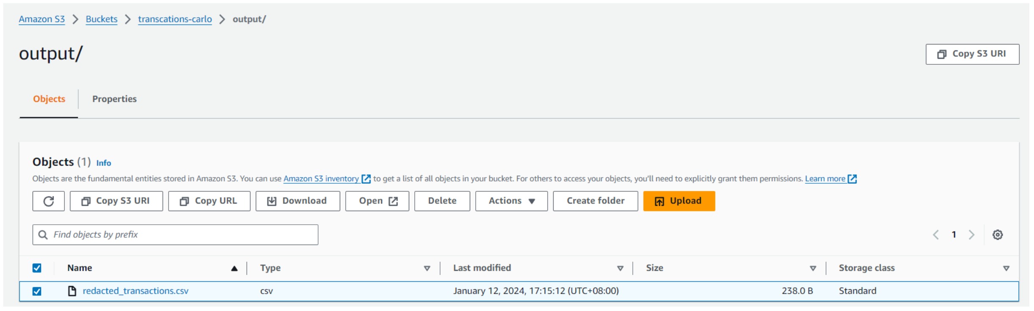Sort by the Type column arrow
Screen dimensions: 1034x311
tap(427, 268)
